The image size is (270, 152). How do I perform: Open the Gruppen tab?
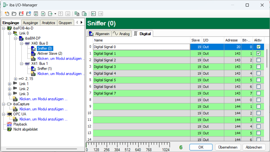tap(65, 23)
